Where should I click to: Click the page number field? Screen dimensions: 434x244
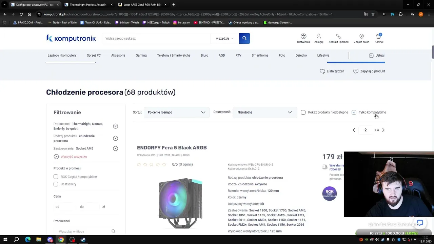[x=366, y=130]
